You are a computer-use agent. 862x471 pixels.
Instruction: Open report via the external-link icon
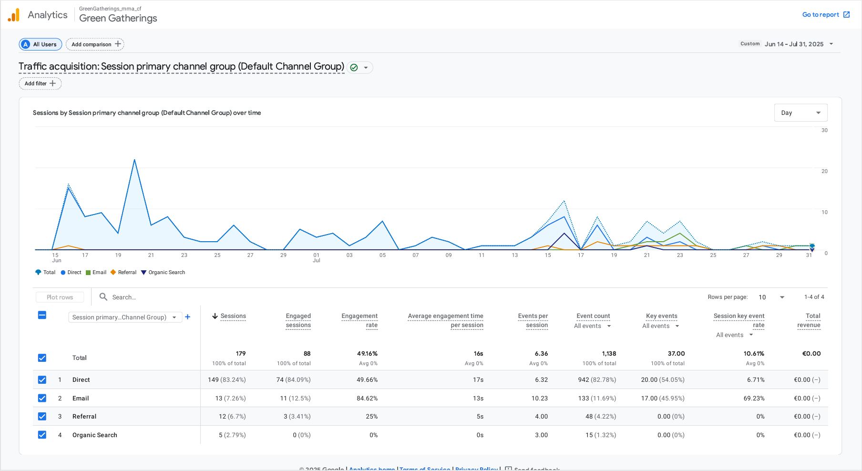coord(846,15)
